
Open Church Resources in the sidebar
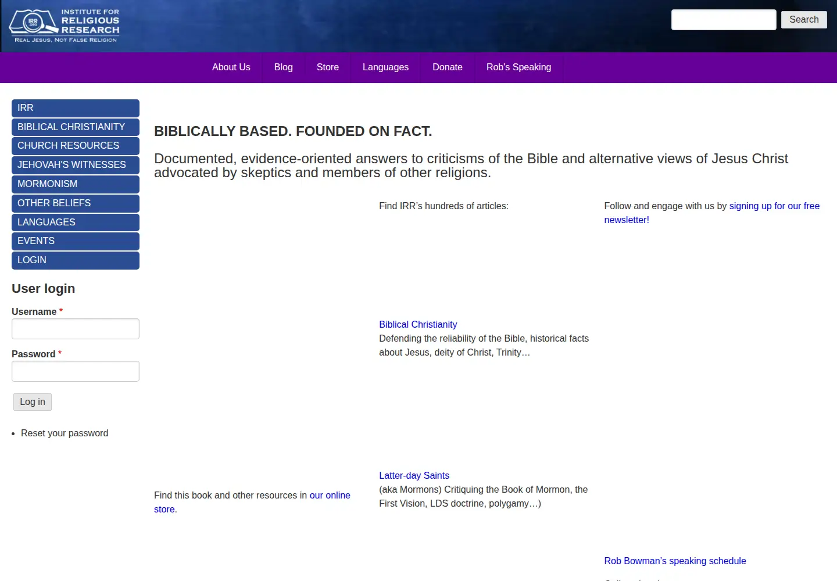(76, 146)
